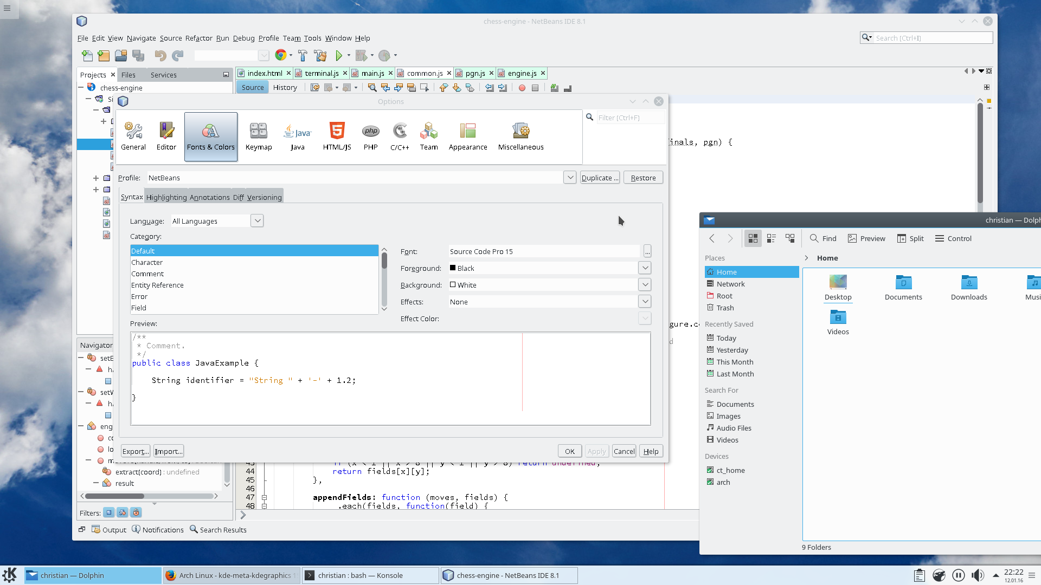Open run configuration dropdown next to play icon

[349, 55]
